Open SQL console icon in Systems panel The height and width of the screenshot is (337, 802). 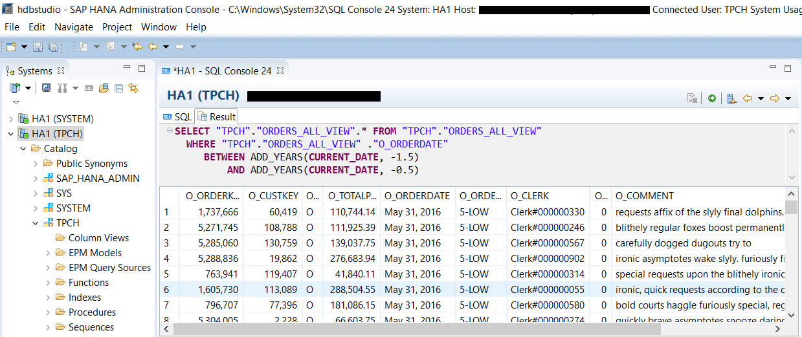point(89,88)
